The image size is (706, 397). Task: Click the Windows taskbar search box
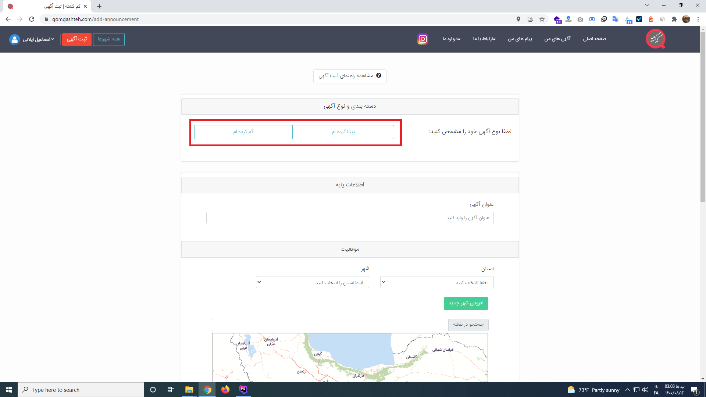coord(81,390)
